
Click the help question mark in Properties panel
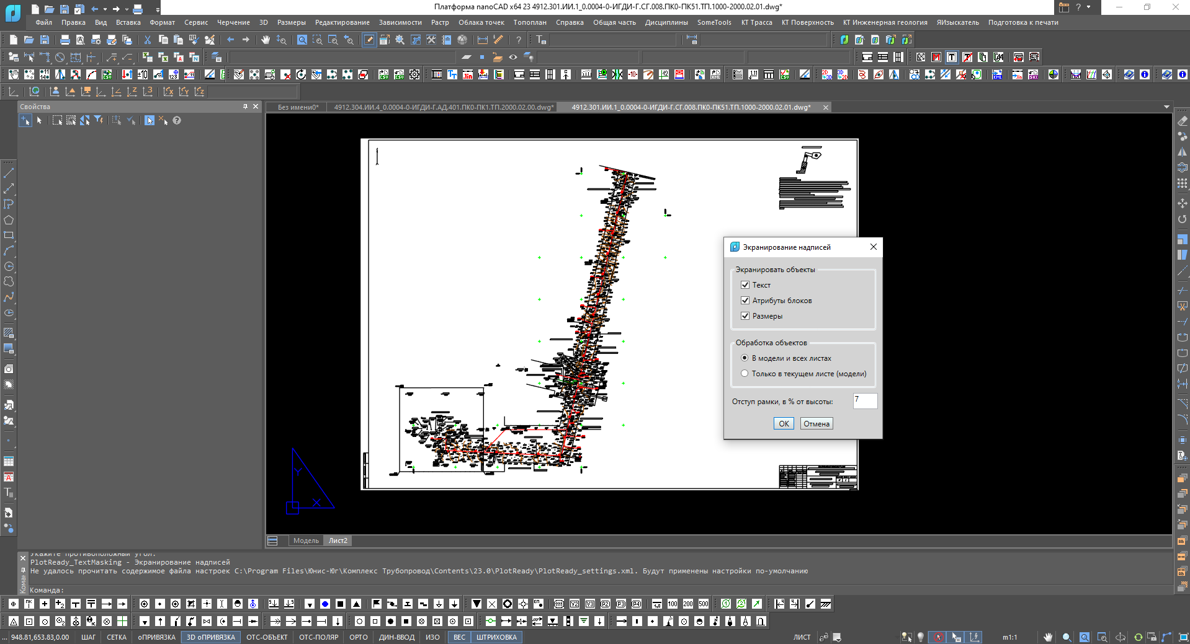[177, 120]
